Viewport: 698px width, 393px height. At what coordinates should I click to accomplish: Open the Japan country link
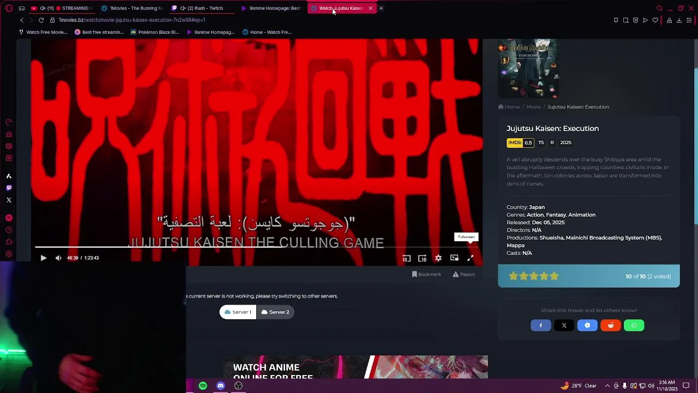[537, 207]
